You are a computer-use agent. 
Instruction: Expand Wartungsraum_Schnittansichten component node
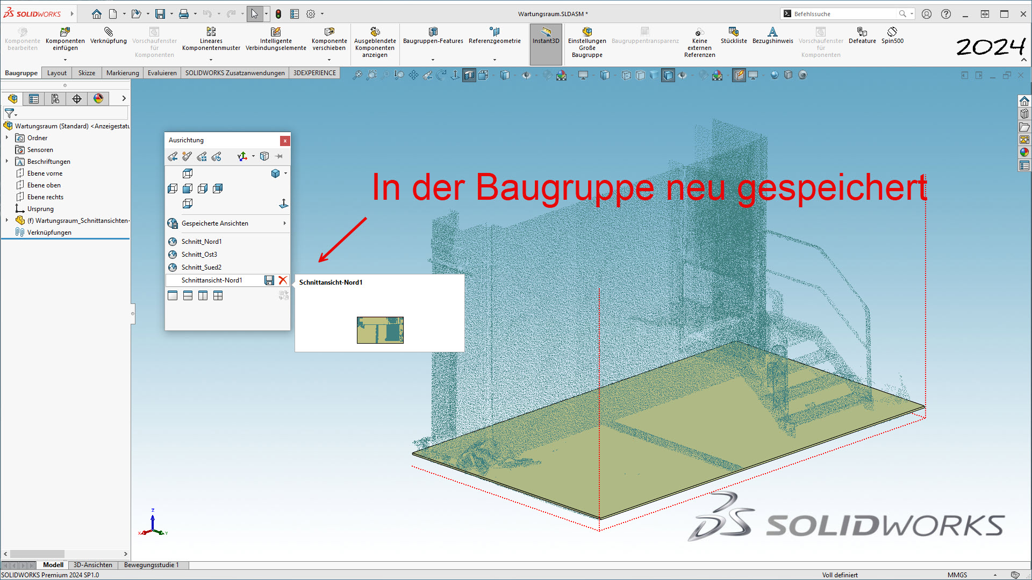(x=7, y=221)
